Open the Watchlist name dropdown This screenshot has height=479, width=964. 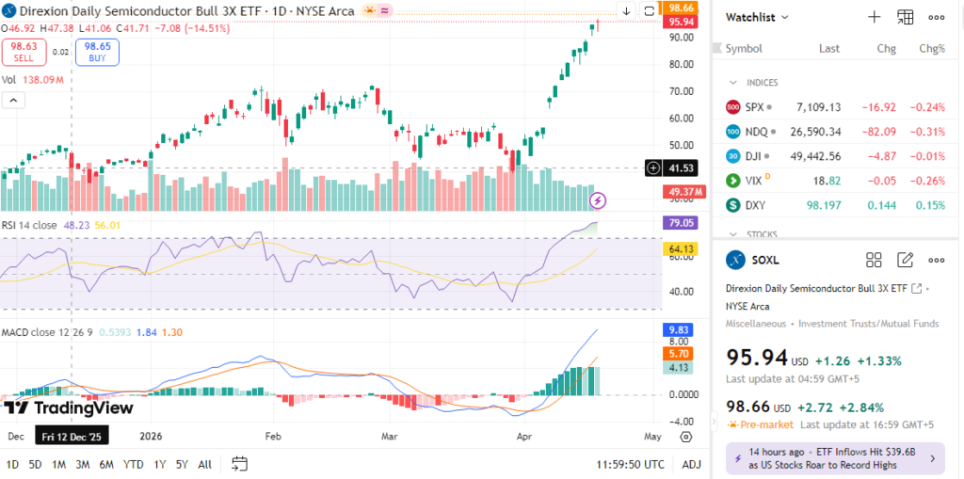pos(758,17)
